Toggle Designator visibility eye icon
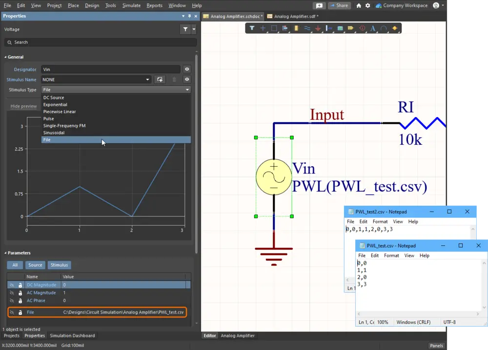 [x=187, y=69]
